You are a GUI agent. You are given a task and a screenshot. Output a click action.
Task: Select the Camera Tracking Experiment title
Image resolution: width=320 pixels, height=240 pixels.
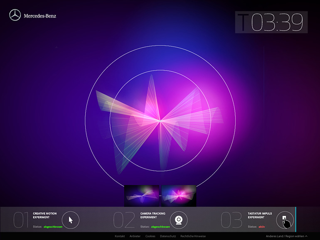coord(153,216)
